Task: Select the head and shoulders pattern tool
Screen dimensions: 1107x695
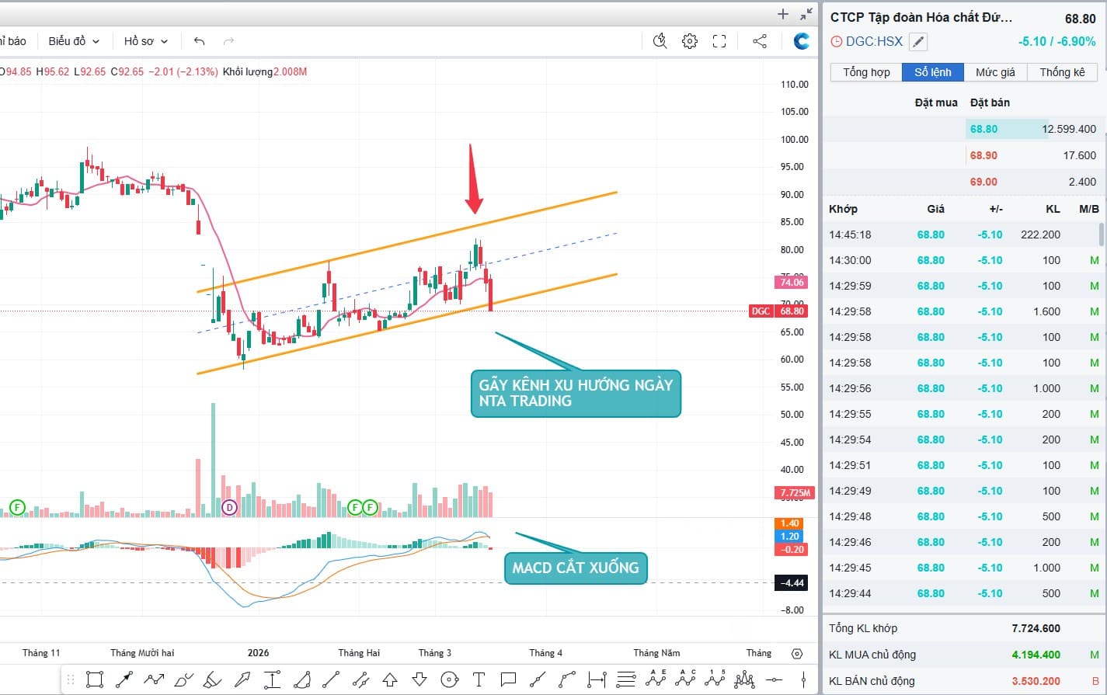Action: tap(744, 680)
